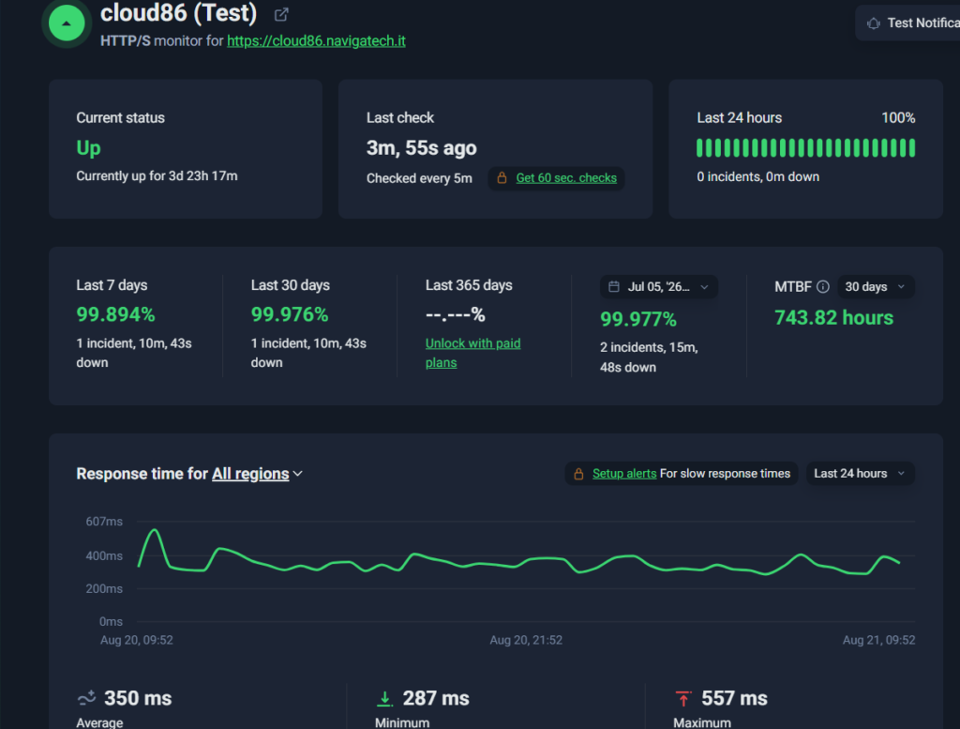Click the --.---% last 365 days value

[456, 314]
